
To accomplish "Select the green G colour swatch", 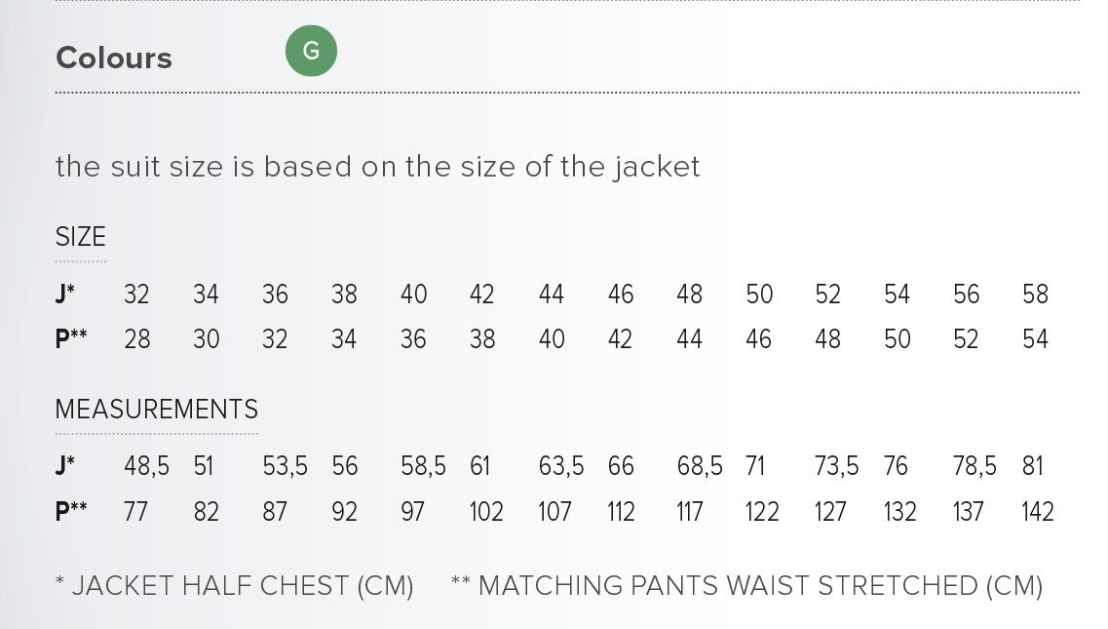I will (x=311, y=52).
